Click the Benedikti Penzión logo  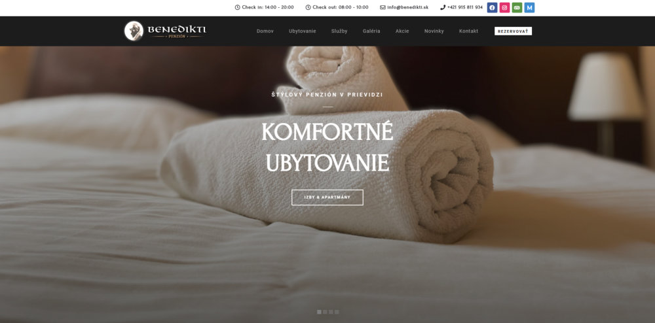166,31
